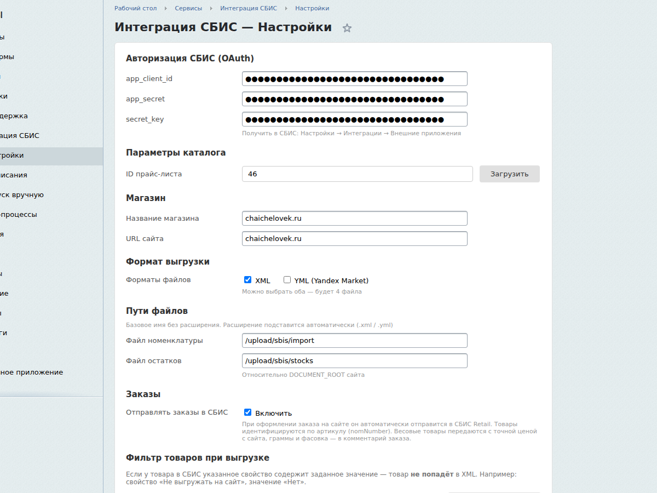Click heading 'Параметры каталога'

(176, 153)
